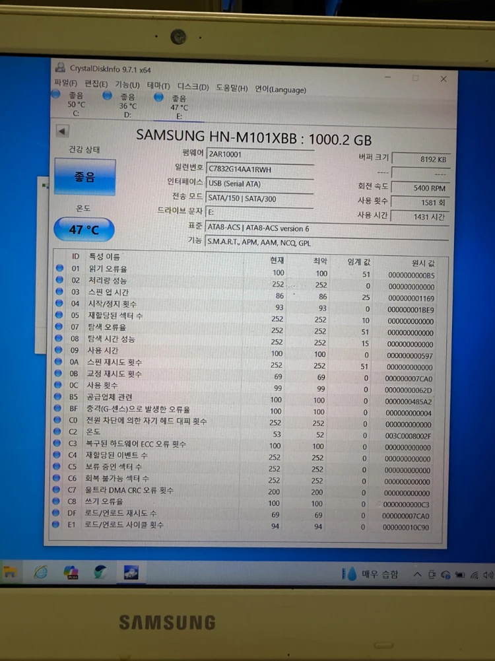Open Internet Explorer from the taskbar

point(40,572)
